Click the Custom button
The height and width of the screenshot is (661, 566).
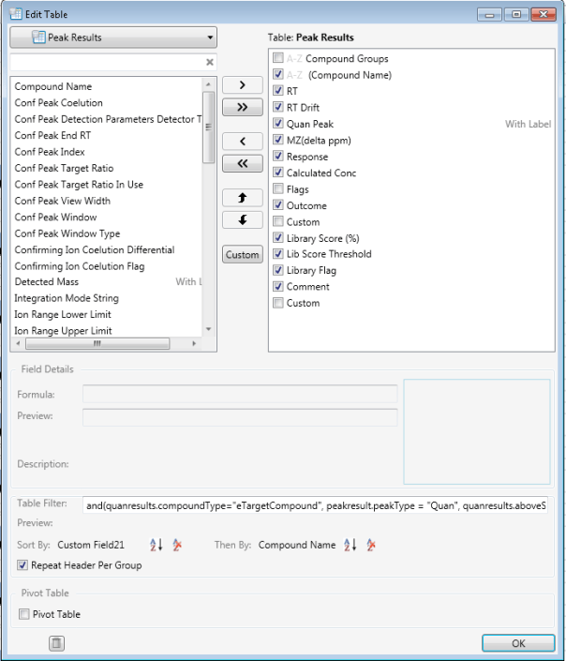(x=243, y=255)
